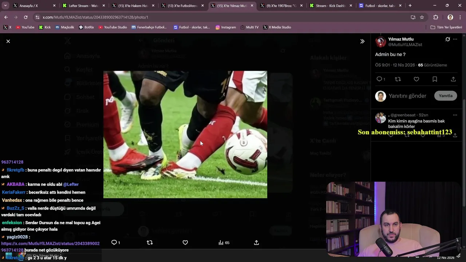The height and width of the screenshot is (262, 466).
Task: Like heart icon under the photo
Action: pyautogui.click(x=185, y=242)
